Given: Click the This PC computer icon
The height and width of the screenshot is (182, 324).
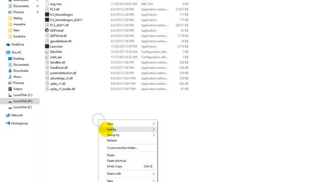Looking at the screenshot, I should coord(8,53).
